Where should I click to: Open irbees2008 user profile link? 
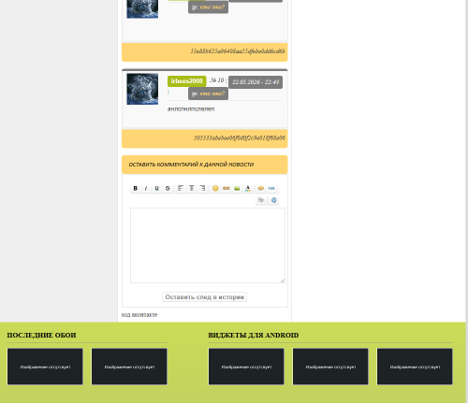pos(186,81)
